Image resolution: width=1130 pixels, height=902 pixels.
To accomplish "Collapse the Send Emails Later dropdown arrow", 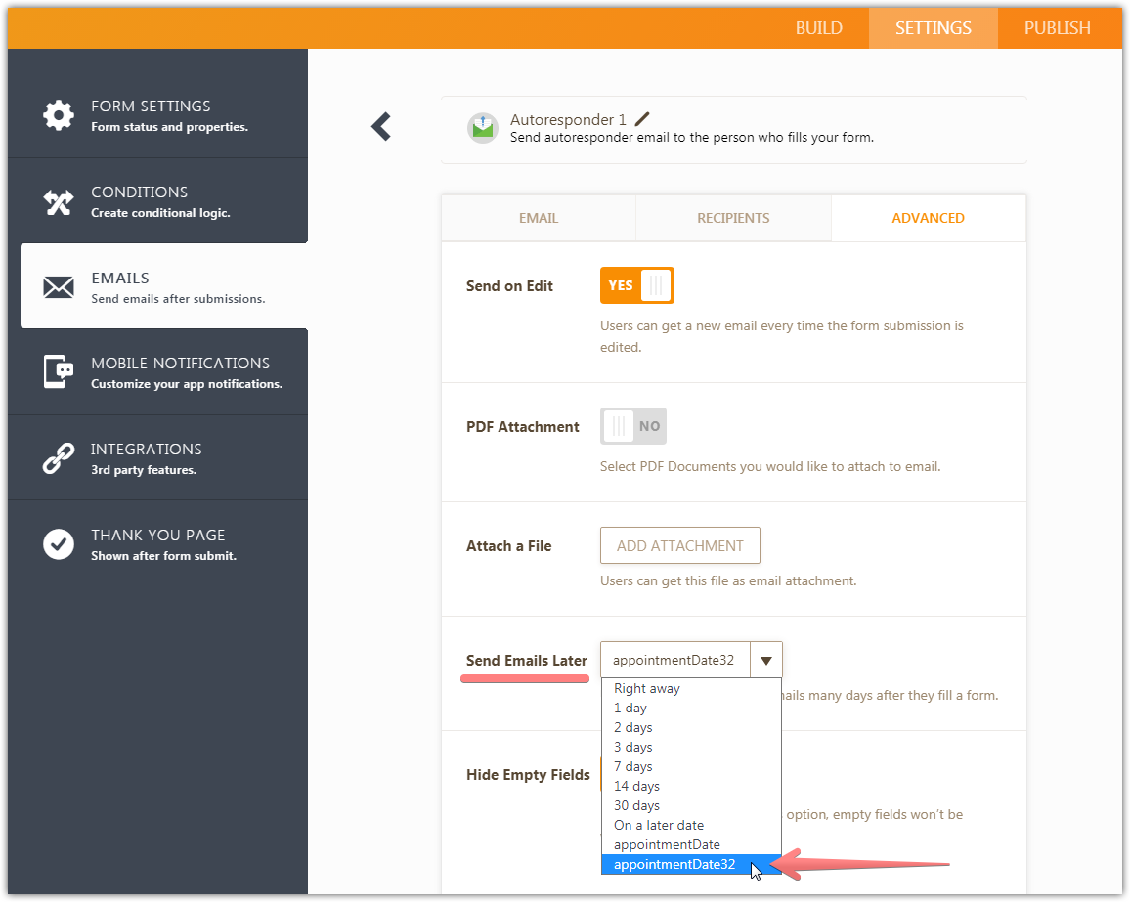I will [765, 661].
